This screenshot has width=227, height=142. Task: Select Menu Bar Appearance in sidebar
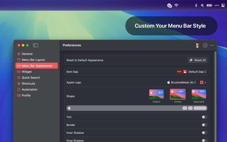coord(37,66)
